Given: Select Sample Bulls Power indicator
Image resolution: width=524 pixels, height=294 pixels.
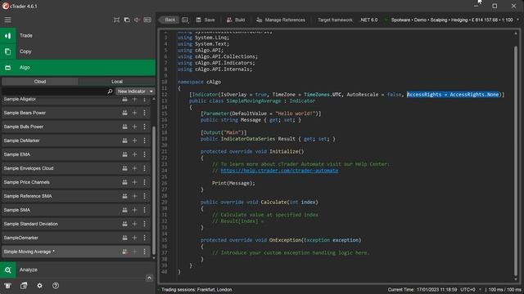Looking at the screenshot, I should (76, 127).
